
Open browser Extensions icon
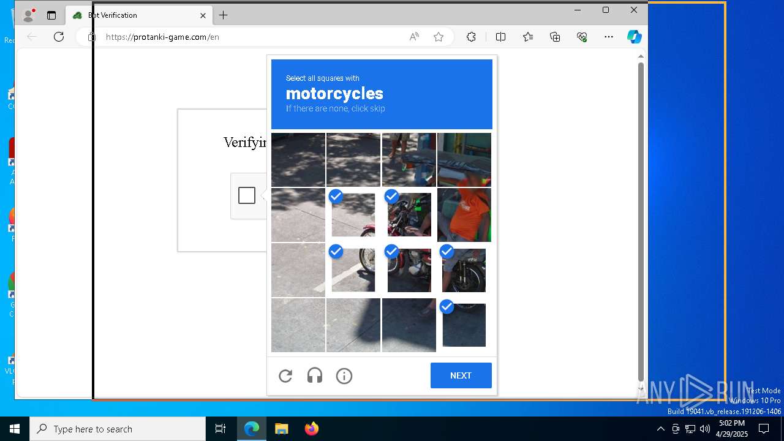pyautogui.click(x=471, y=37)
